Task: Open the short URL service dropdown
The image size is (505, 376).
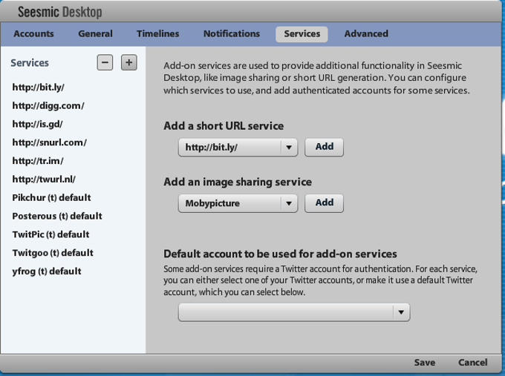Action: click(x=238, y=148)
